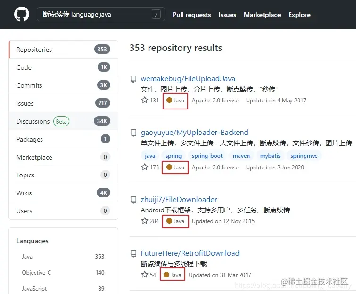
Task: Click the Beta label next to Discussions
Action: click(61, 121)
